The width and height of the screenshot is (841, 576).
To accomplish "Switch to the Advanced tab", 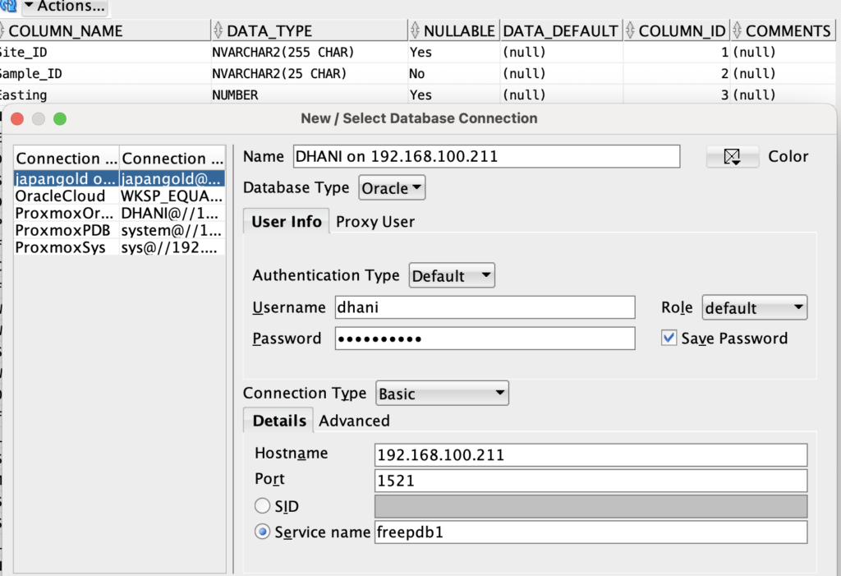I will pos(354,421).
